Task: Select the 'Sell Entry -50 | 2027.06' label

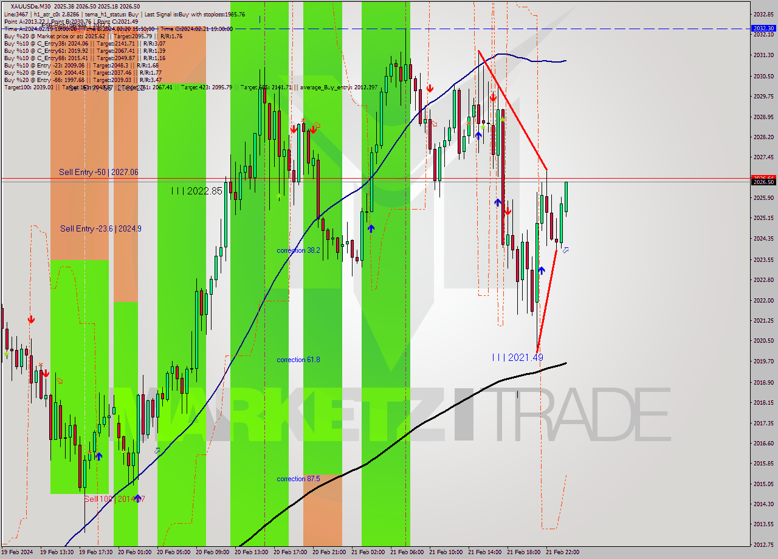Action: pyautogui.click(x=98, y=173)
